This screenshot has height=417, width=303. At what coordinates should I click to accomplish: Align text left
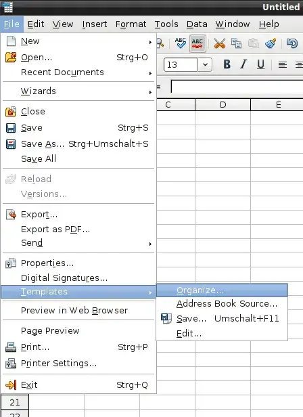tap(282, 64)
